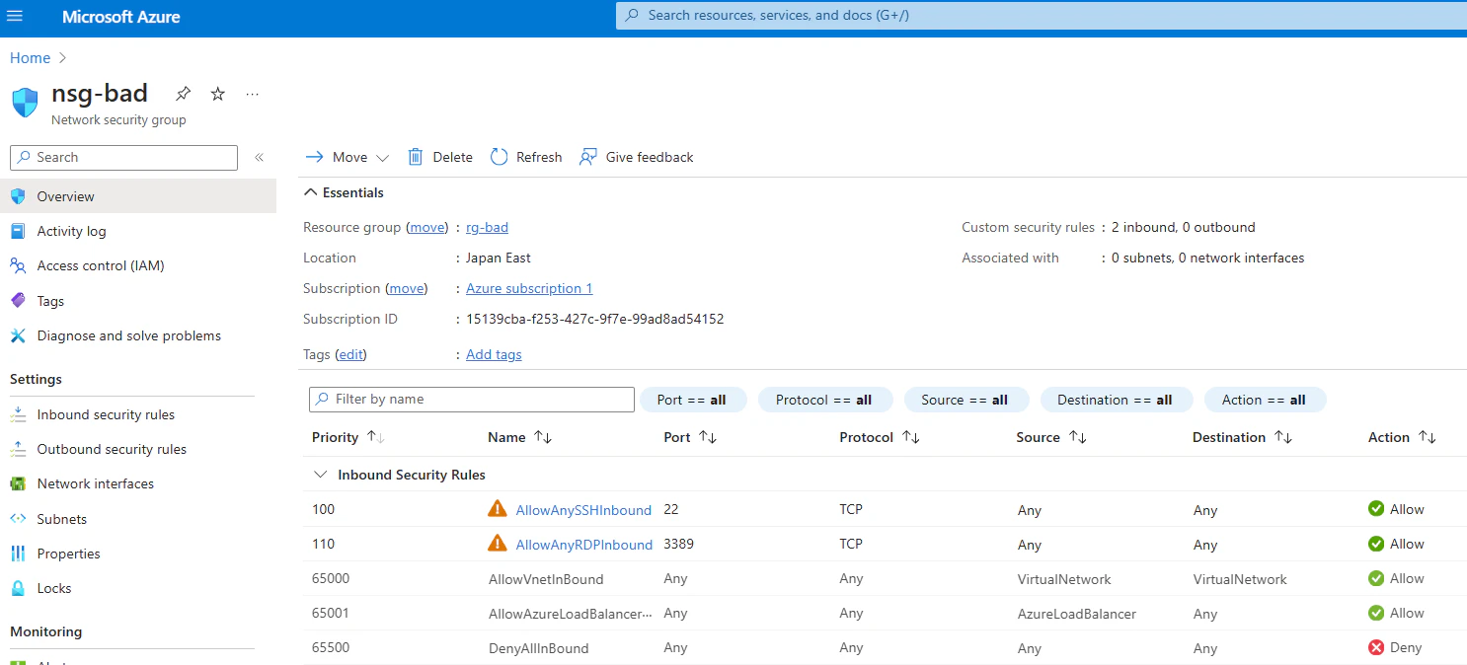1467x665 pixels.
Task: Click the purple Tags icon in the sidebar
Action: 18,301
